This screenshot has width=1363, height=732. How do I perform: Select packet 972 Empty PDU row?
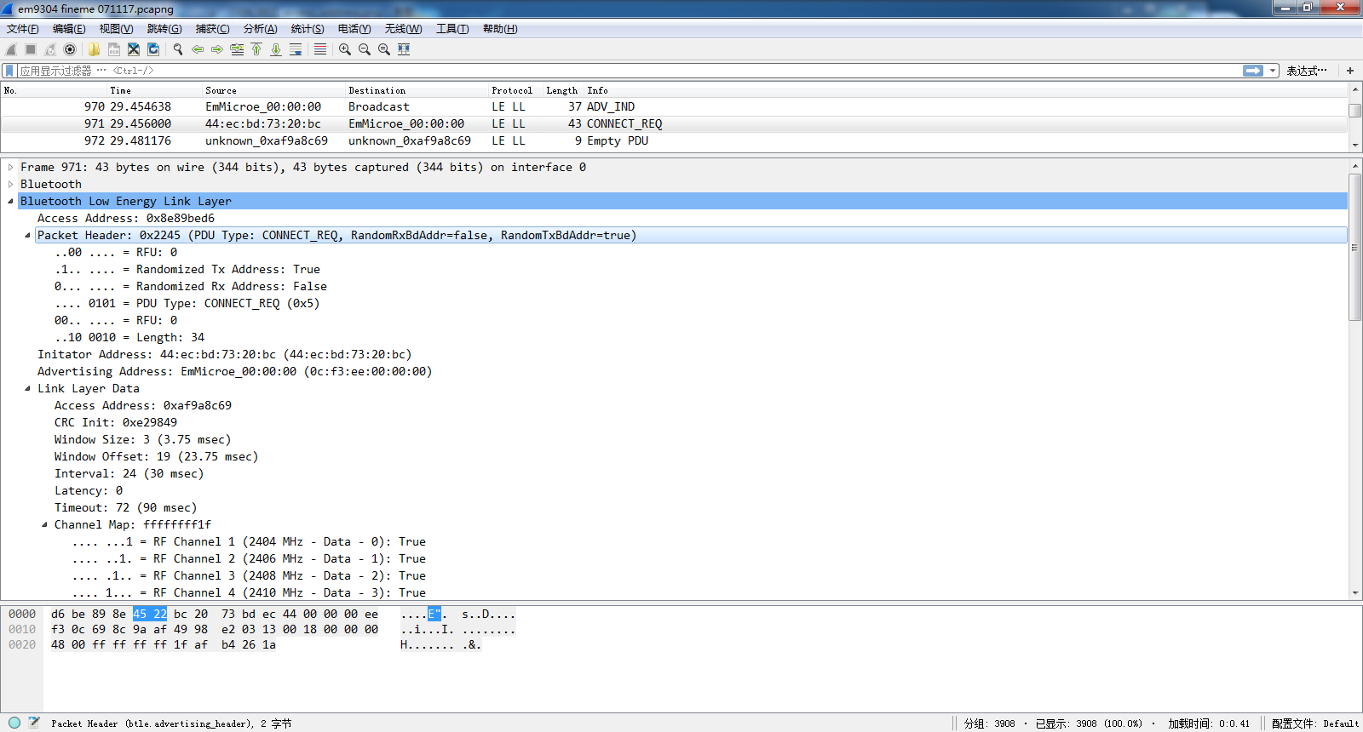tap(674, 141)
